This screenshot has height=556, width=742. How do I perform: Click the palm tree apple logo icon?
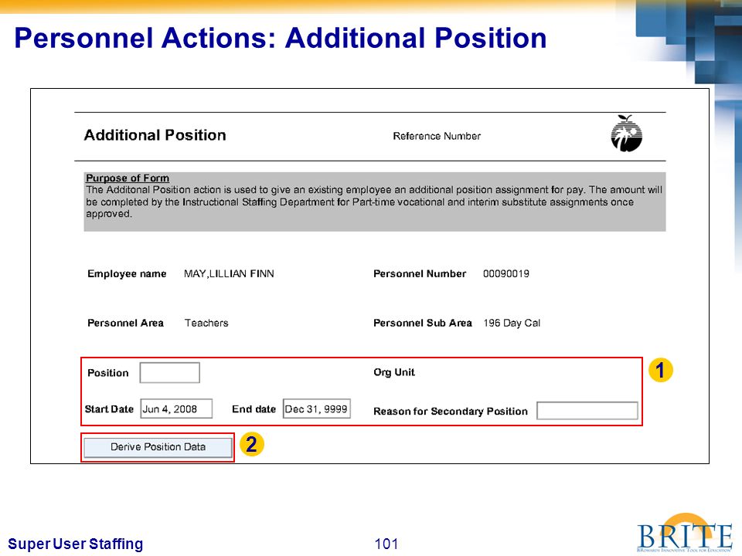tap(626, 134)
